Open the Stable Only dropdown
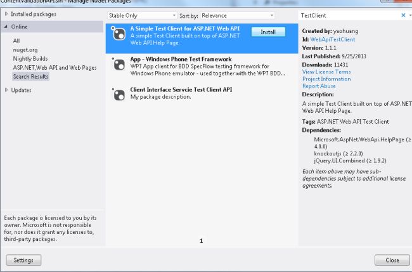 (142, 15)
